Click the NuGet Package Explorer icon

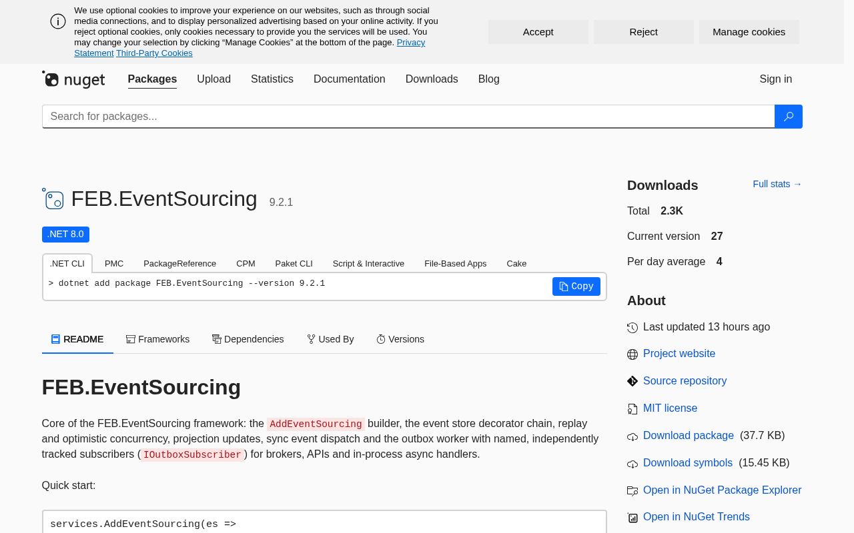pos(632,491)
